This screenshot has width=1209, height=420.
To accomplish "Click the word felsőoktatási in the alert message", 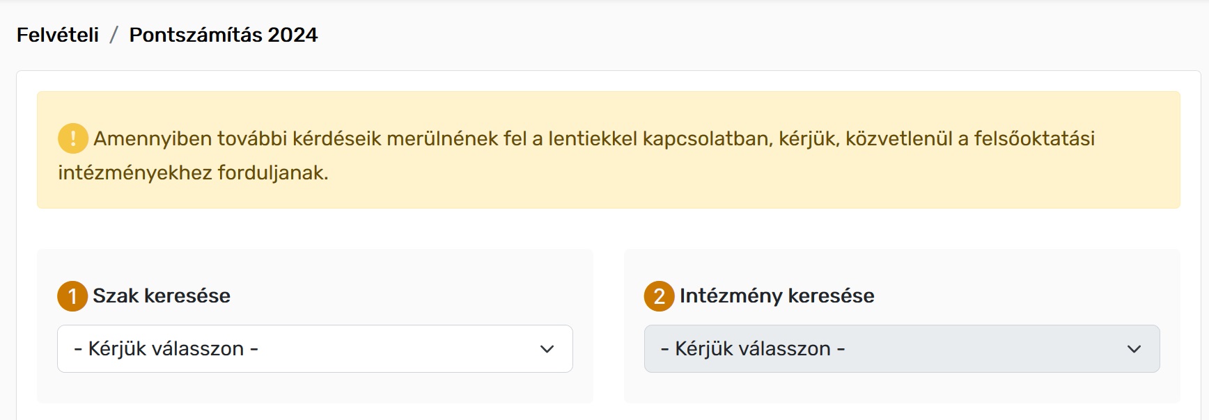I will (x=1034, y=138).
